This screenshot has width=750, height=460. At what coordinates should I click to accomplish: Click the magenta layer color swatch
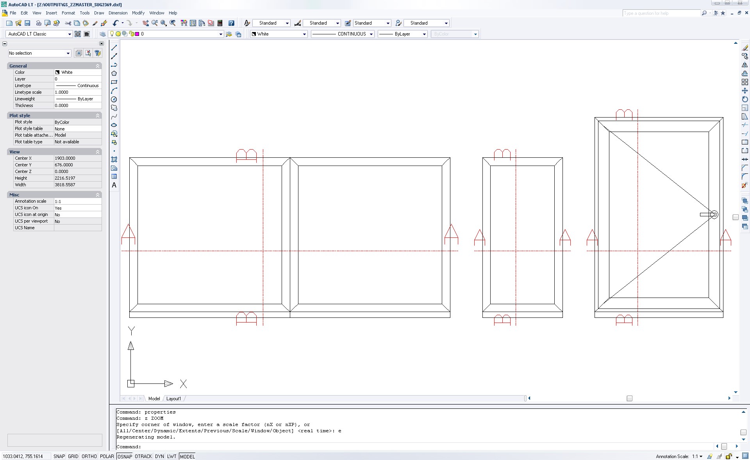[x=137, y=34]
